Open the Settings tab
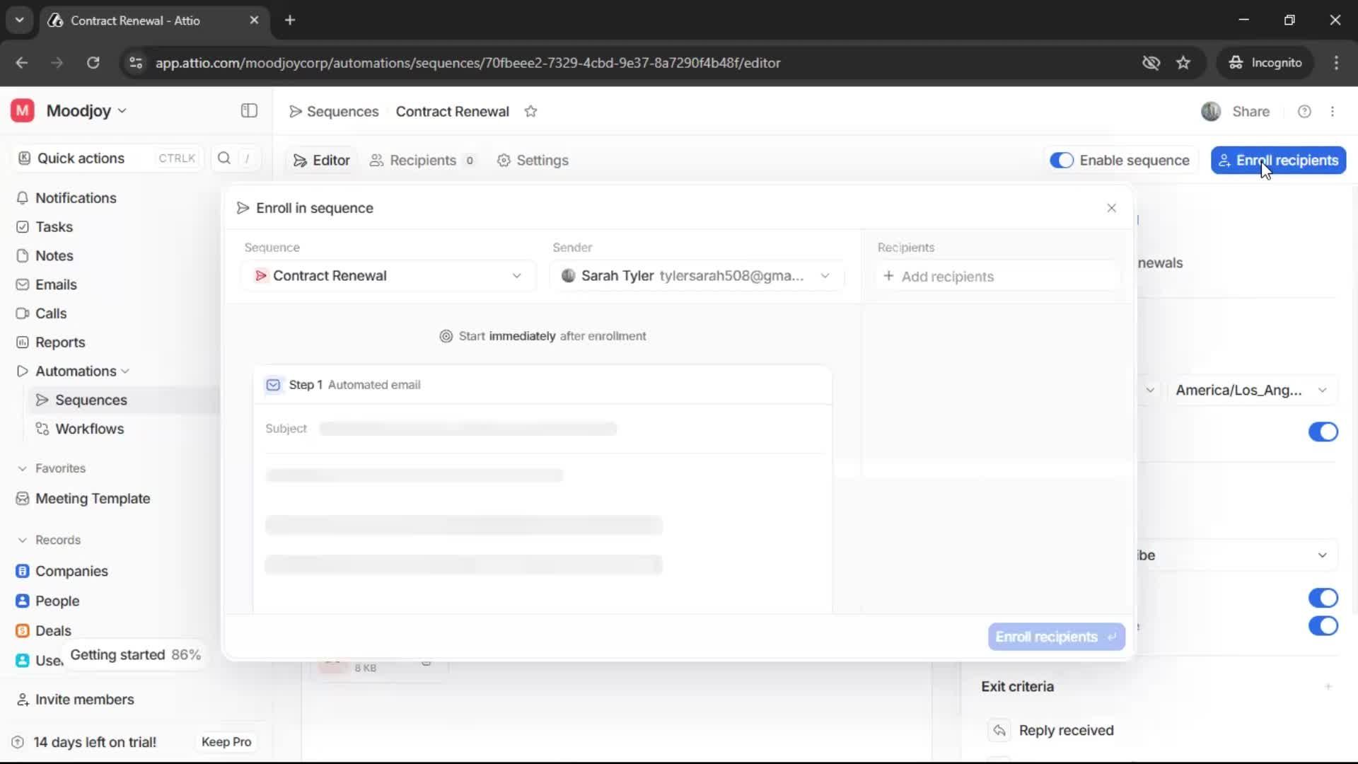Image resolution: width=1358 pixels, height=764 pixels. [x=542, y=161]
